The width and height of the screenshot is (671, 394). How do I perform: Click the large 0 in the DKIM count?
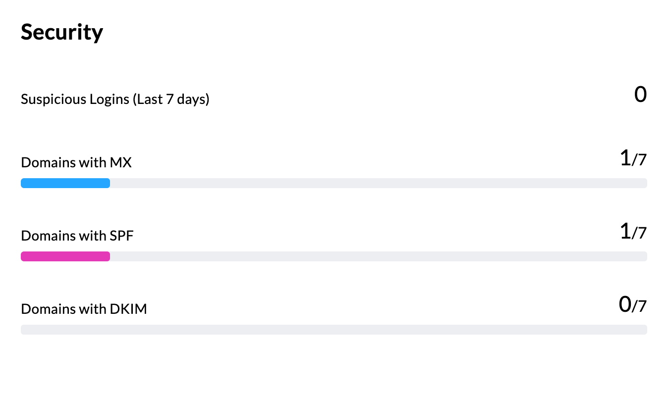tap(625, 305)
